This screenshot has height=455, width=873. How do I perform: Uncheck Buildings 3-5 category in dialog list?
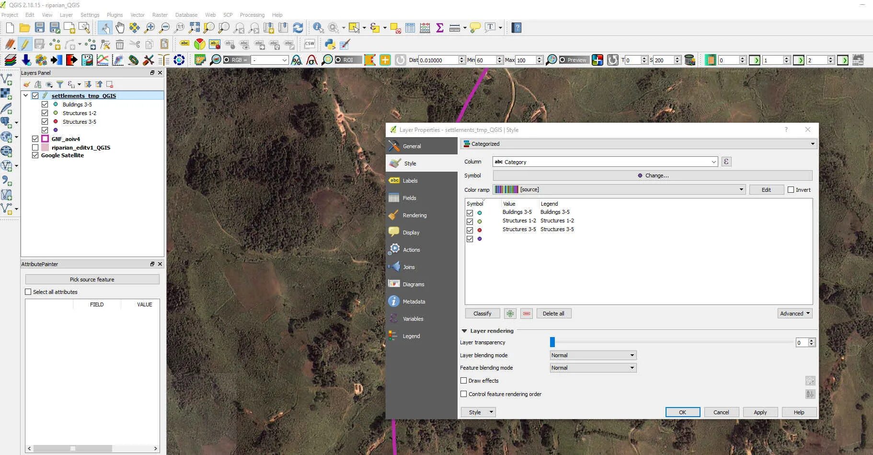[x=470, y=213]
